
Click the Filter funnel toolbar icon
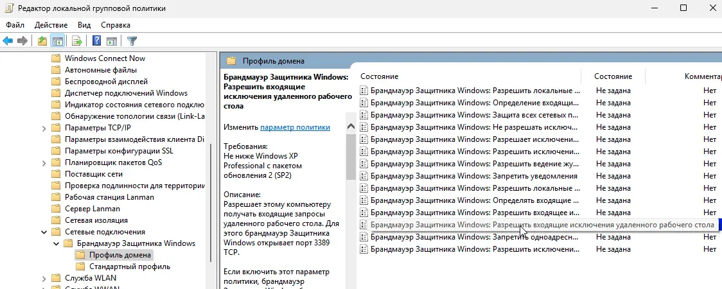click(x=132, y=41)
